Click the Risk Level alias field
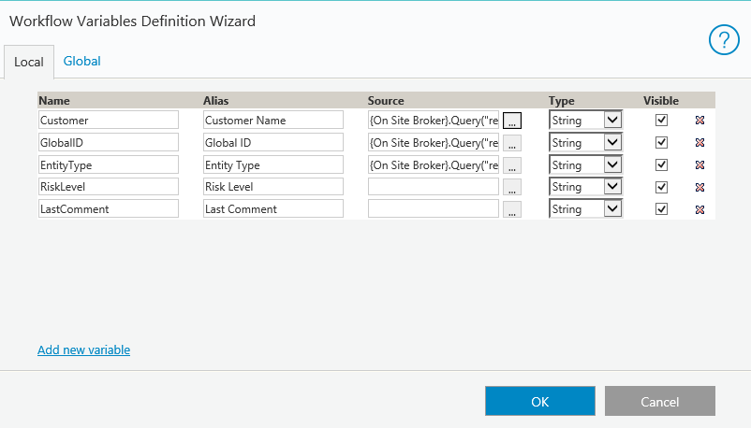 point(272,187)
